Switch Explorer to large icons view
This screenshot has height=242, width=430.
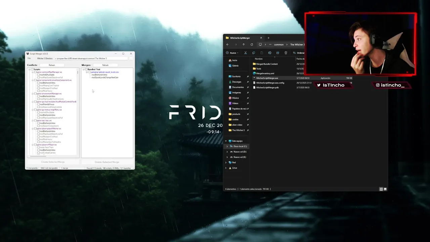coord(385,189)
